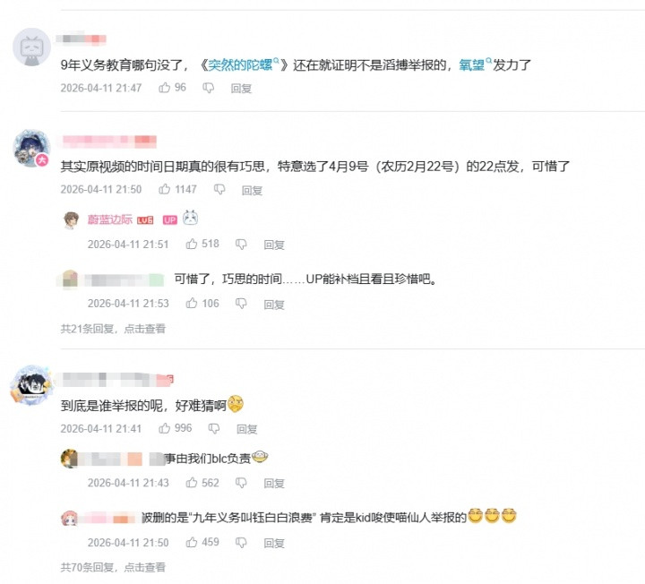Click the default bilibili TV avatar
Viewport: 645px width, 584px height.
click(x=31, y=47)
